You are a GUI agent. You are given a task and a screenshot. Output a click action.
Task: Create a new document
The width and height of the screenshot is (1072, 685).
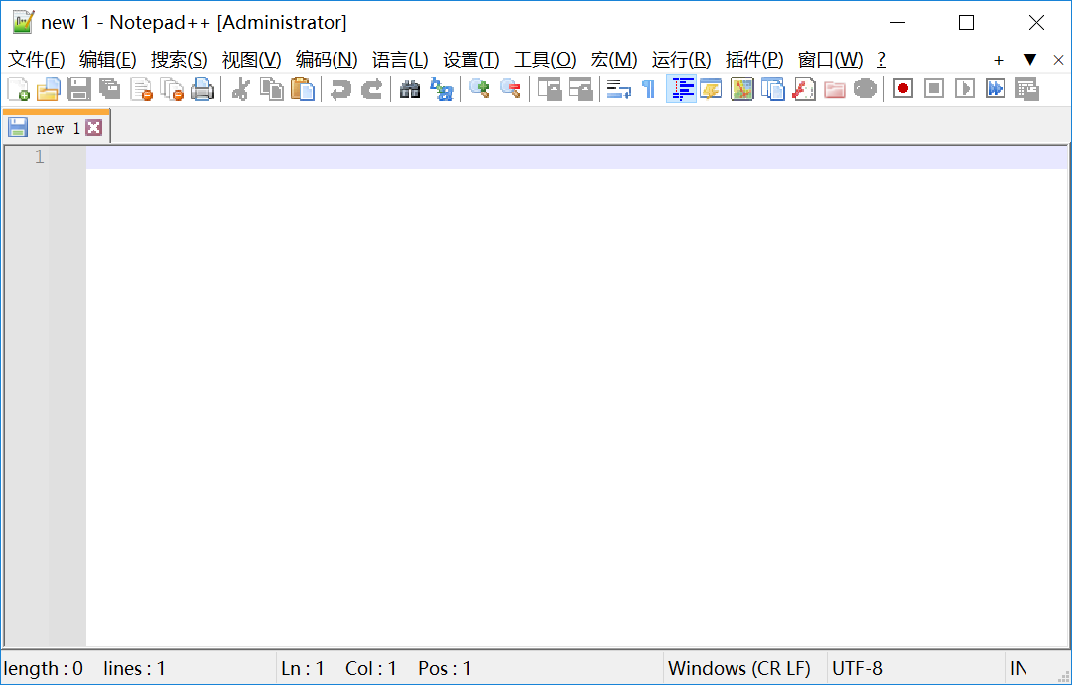(18, 89)
